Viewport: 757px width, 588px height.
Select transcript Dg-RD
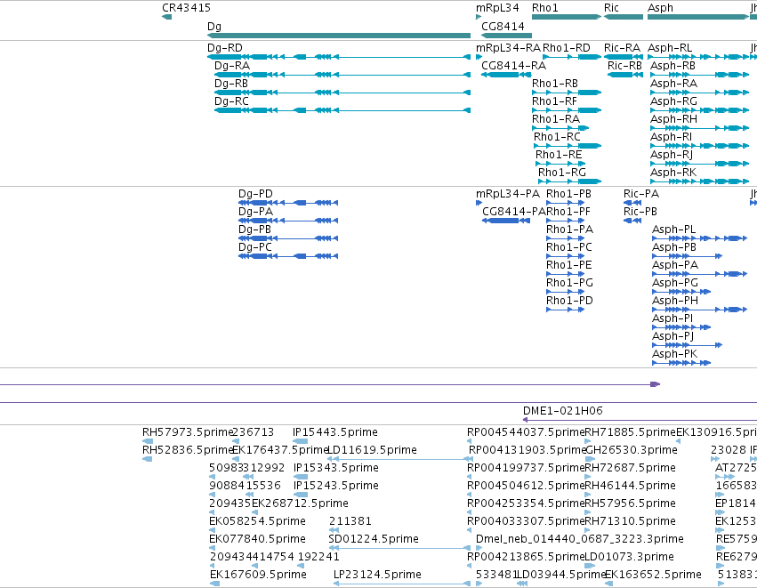coord(338,57)
